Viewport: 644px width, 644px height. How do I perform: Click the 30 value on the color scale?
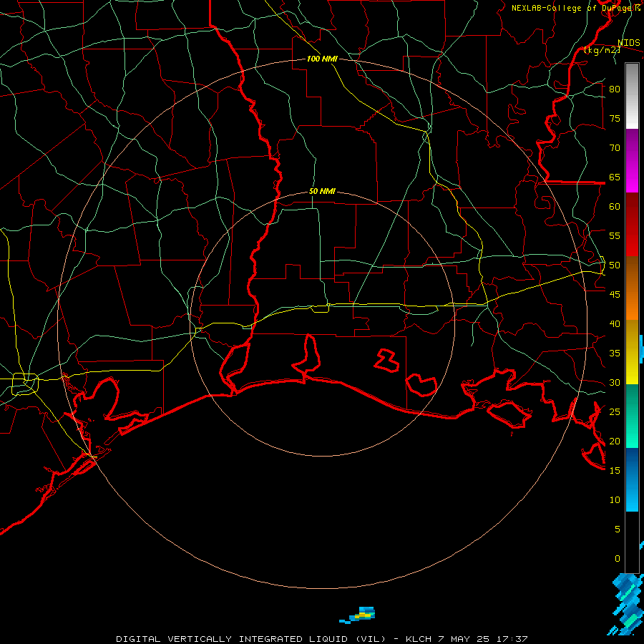point(615,383)
